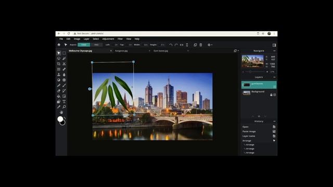Toggle the right side panel layout

[x=274, y=45]
